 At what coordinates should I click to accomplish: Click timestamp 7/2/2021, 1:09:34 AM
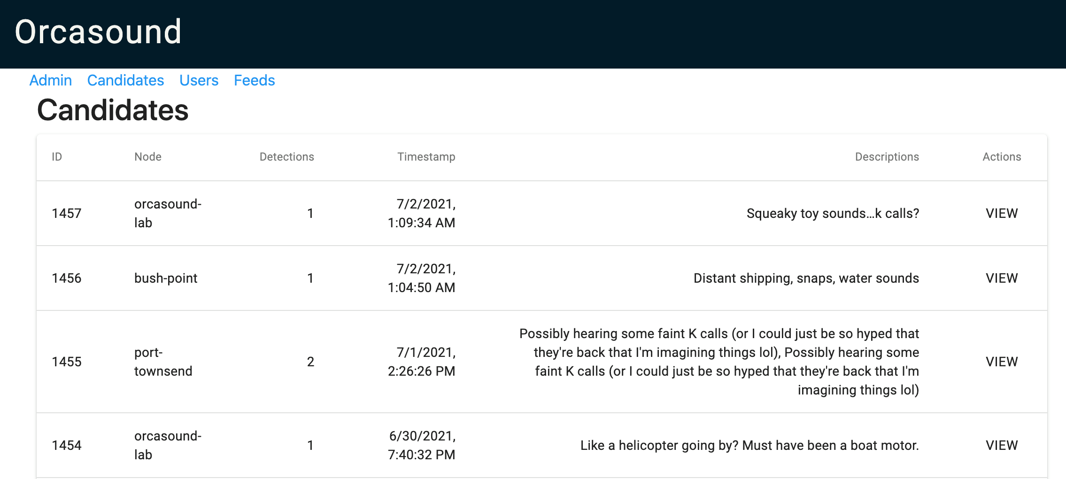click(422, 213)
